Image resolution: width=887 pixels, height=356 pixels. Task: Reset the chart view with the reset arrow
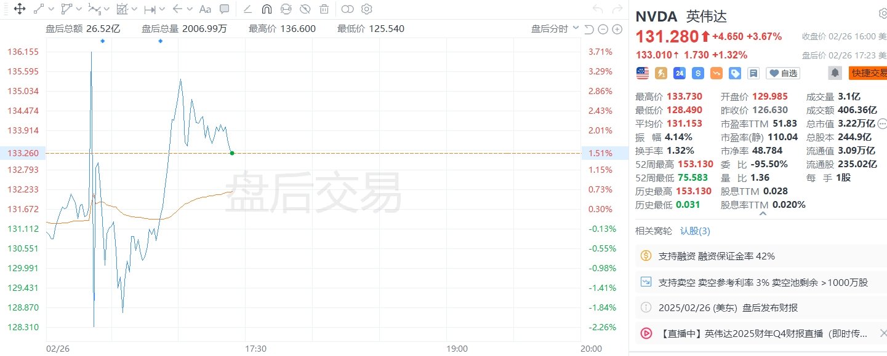pyautogui.click(x=589, y=29)
